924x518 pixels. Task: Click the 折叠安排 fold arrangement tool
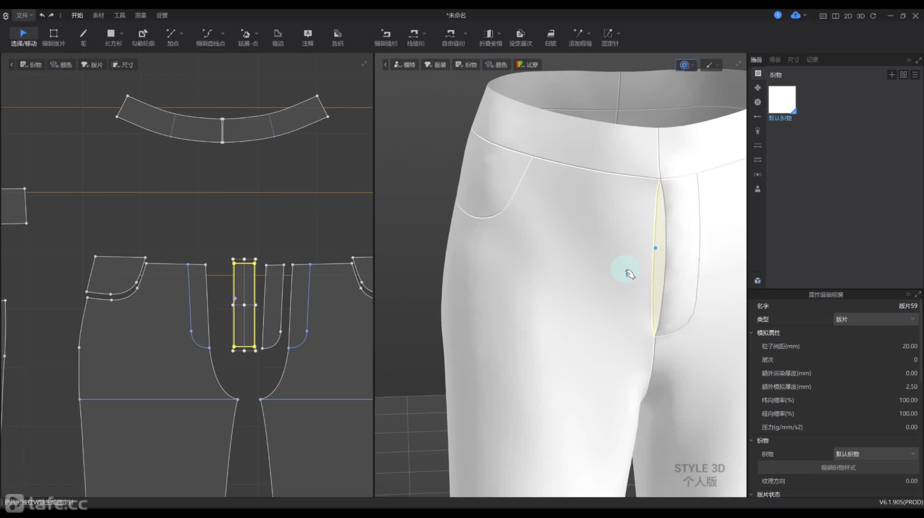click(x=489, y=37)
